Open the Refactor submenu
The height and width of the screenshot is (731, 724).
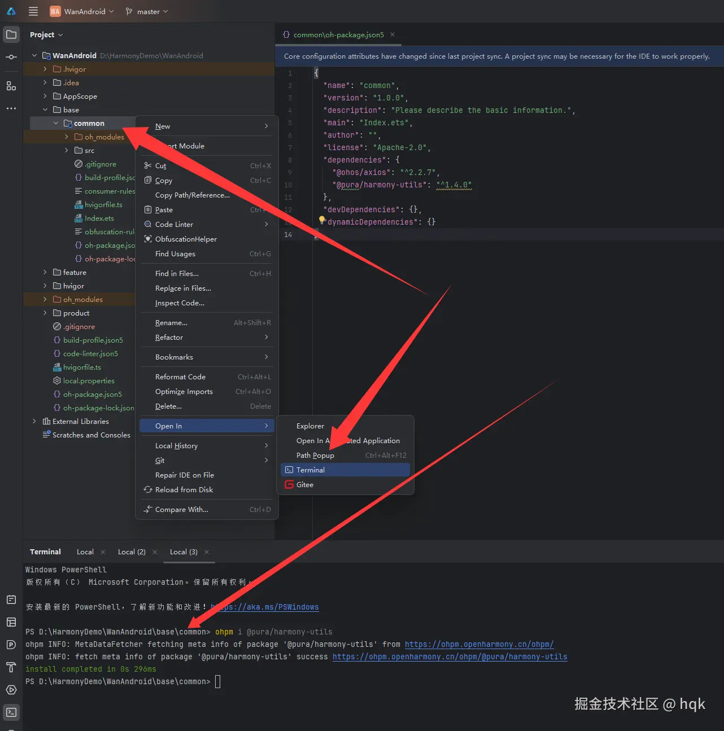coord(206,337)
